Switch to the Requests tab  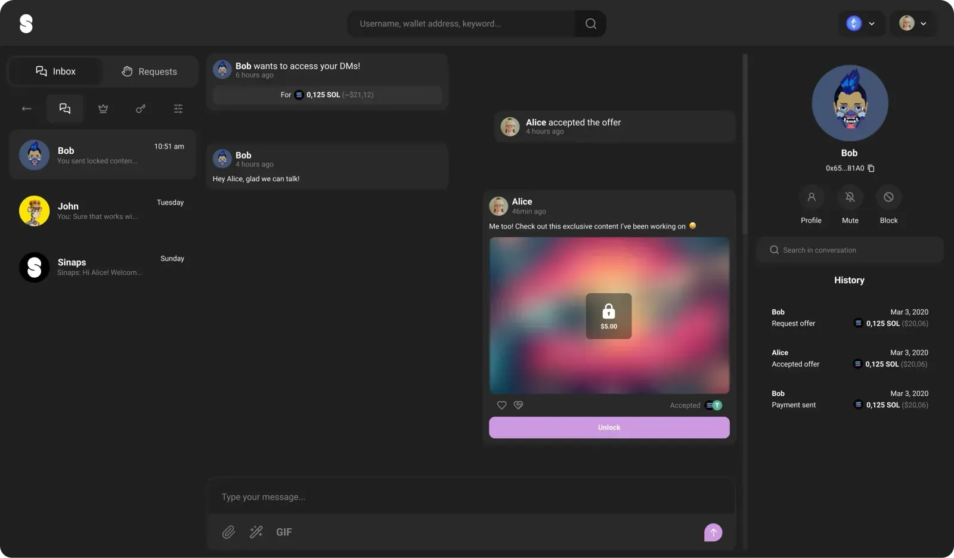click(150, 71)
